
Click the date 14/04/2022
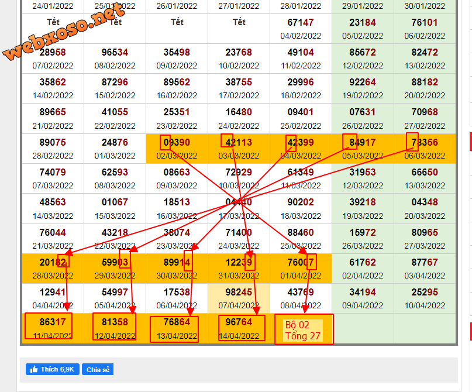tap(239, 336)
